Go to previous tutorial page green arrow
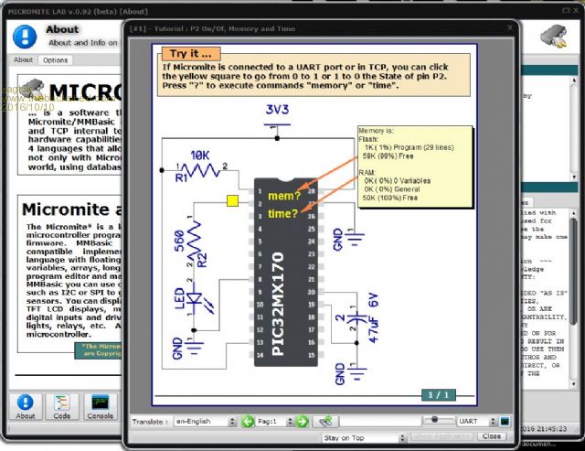 point(248,421)
